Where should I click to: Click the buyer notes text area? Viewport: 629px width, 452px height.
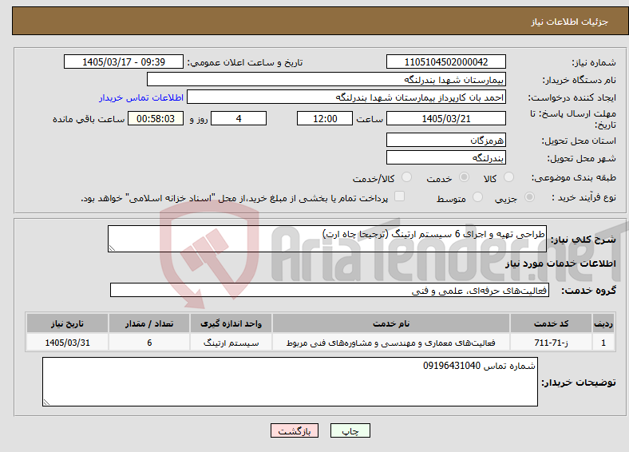point(290,382)
